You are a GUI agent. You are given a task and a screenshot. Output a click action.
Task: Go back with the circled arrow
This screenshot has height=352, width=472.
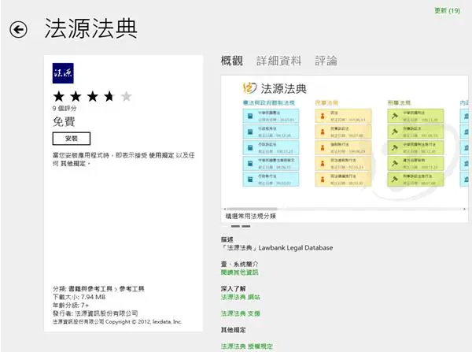pyautogui.click(x=18, y=30)
